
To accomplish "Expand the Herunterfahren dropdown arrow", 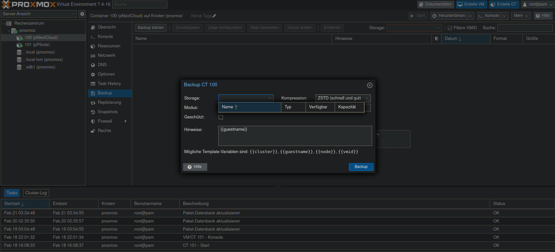I will 470,16.
